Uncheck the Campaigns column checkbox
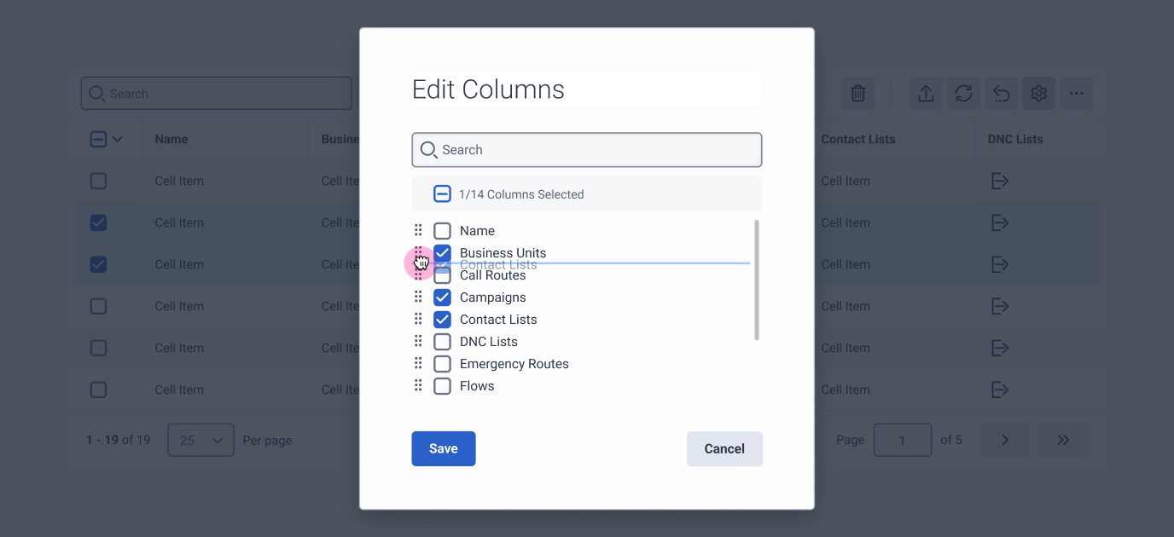This screenshot has width=1174, height=537. [442, 297]
